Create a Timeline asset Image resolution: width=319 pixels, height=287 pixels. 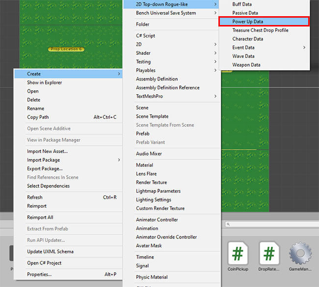point(171,257)
